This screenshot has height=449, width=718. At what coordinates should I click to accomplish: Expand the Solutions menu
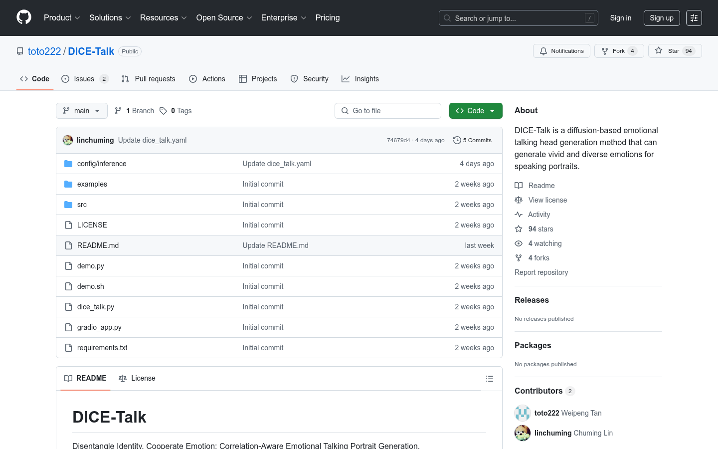110,18
